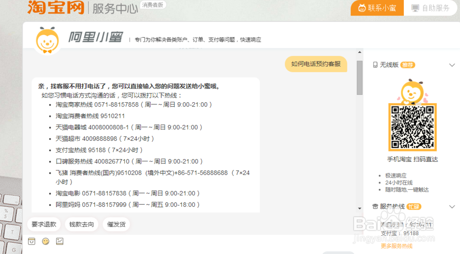
Task: Click the 要求退款 quick reply
Action: tap(44, 224)
